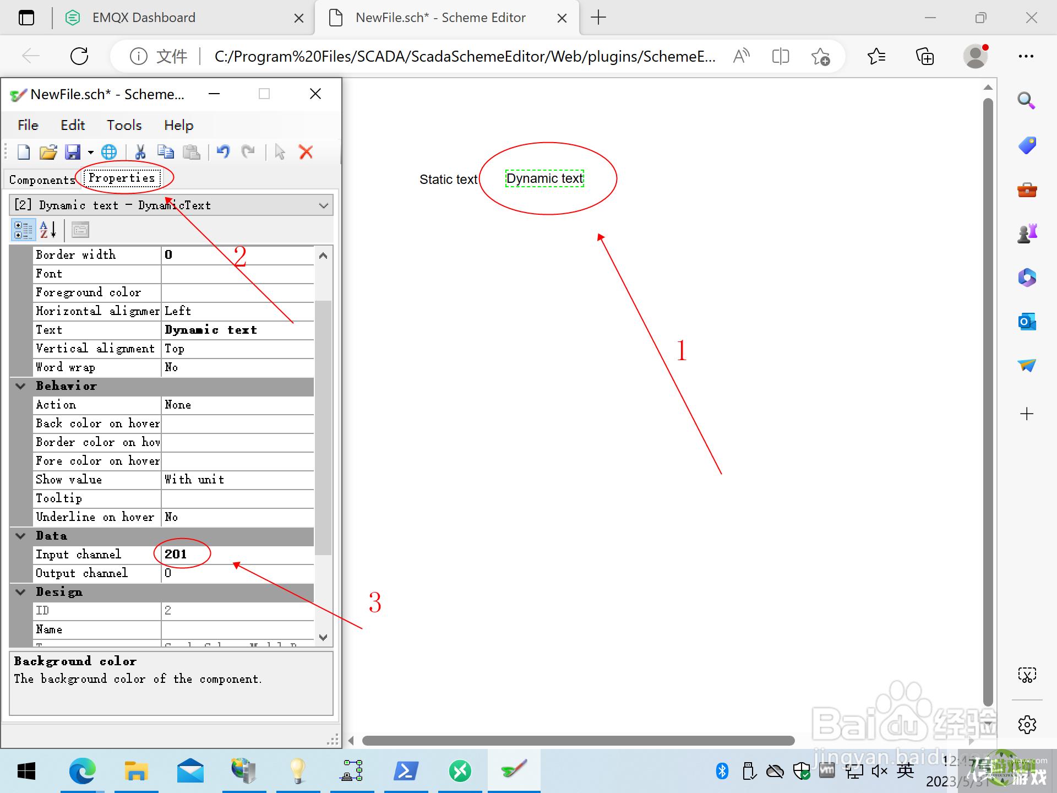Click the globe/web toolbar icon

(110, 151)
